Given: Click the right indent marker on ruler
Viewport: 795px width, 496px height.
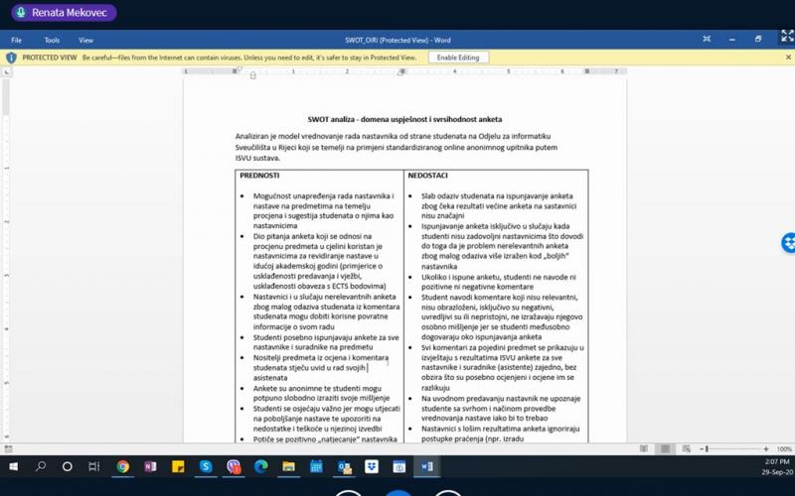Looking at the screenshot, I should 401,71.
